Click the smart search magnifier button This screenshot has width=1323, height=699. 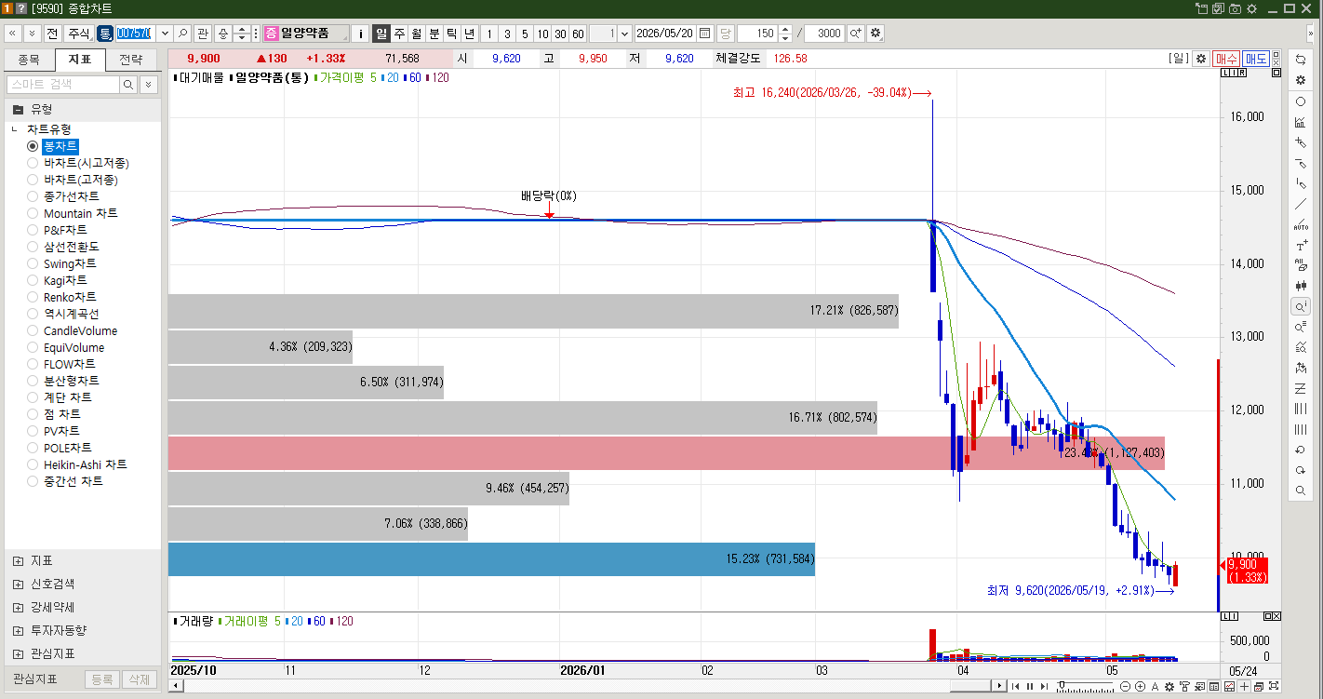click(x=128, y=85)
